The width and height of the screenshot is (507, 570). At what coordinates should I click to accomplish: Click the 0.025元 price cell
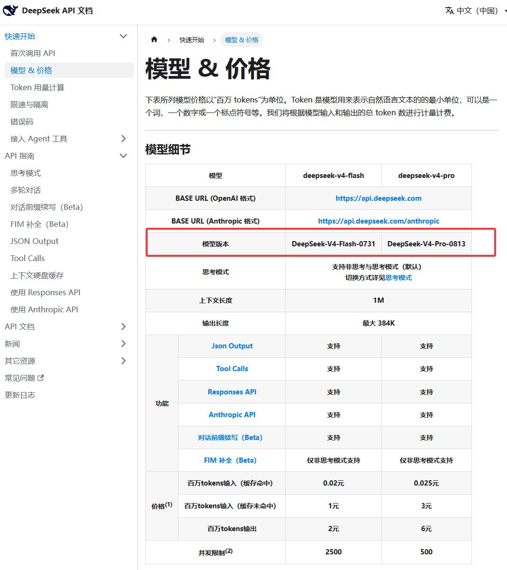[426, 483]
